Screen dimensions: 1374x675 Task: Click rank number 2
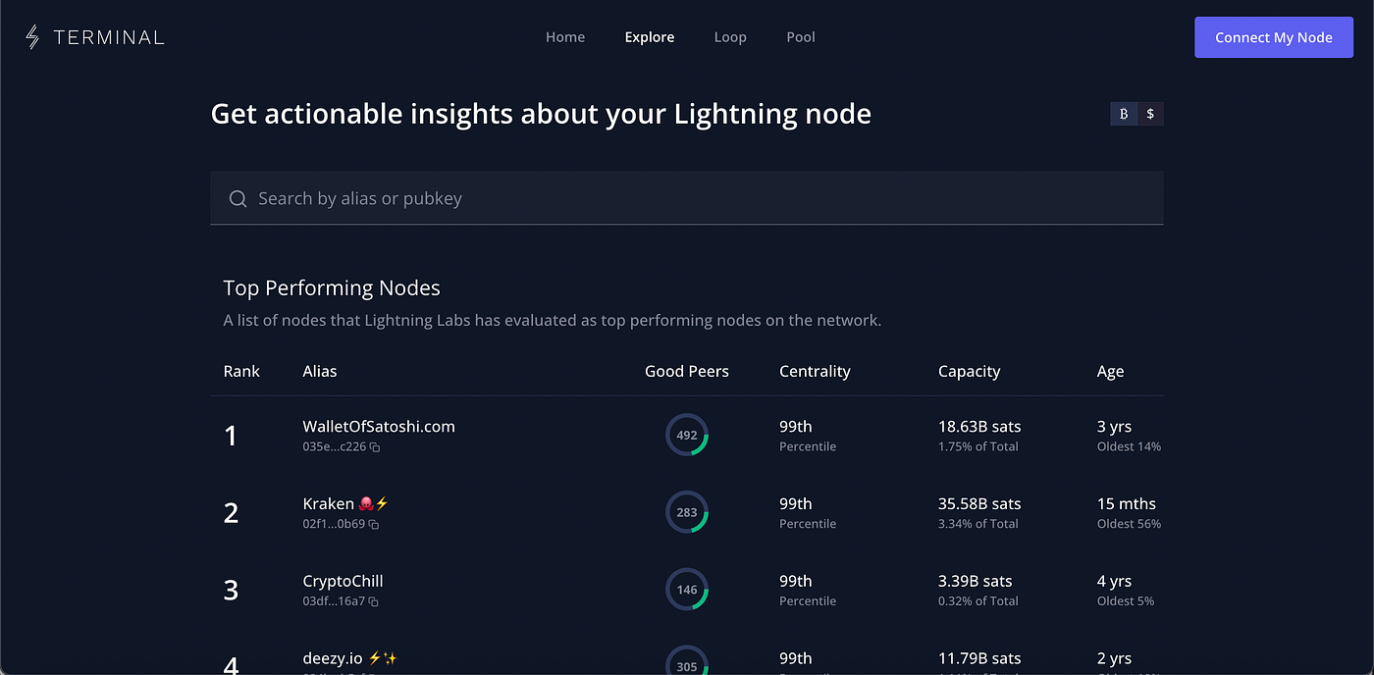coord(231,513)
